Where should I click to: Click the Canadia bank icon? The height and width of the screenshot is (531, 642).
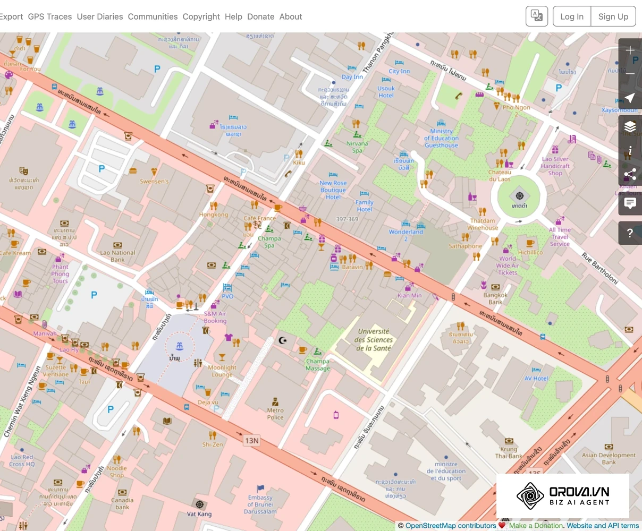click(122, 492)
